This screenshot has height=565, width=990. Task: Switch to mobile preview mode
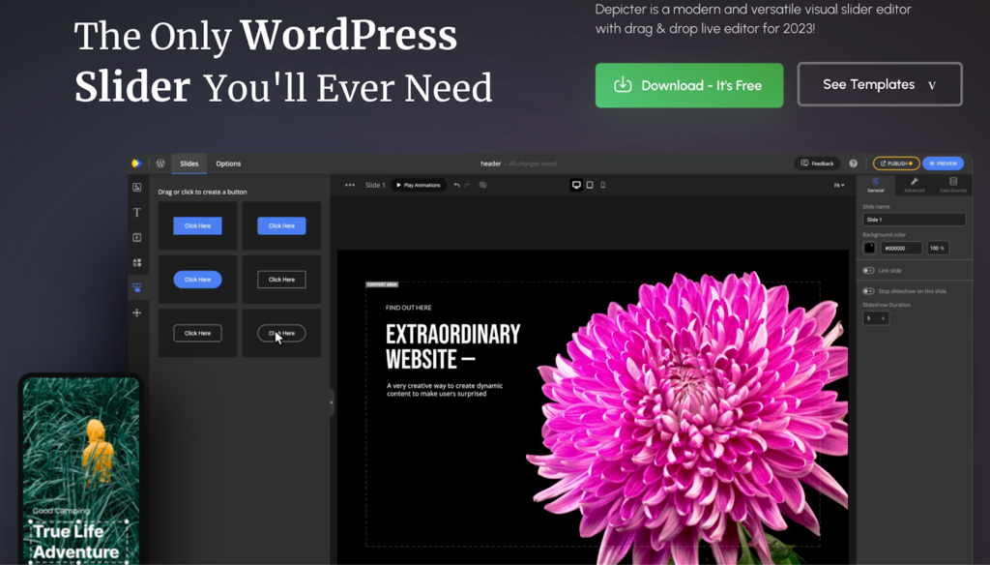coord(602,185)
